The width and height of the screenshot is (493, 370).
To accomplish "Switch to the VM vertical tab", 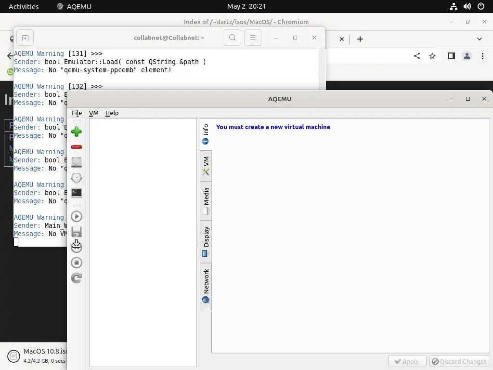I will [x=206, y=166].
